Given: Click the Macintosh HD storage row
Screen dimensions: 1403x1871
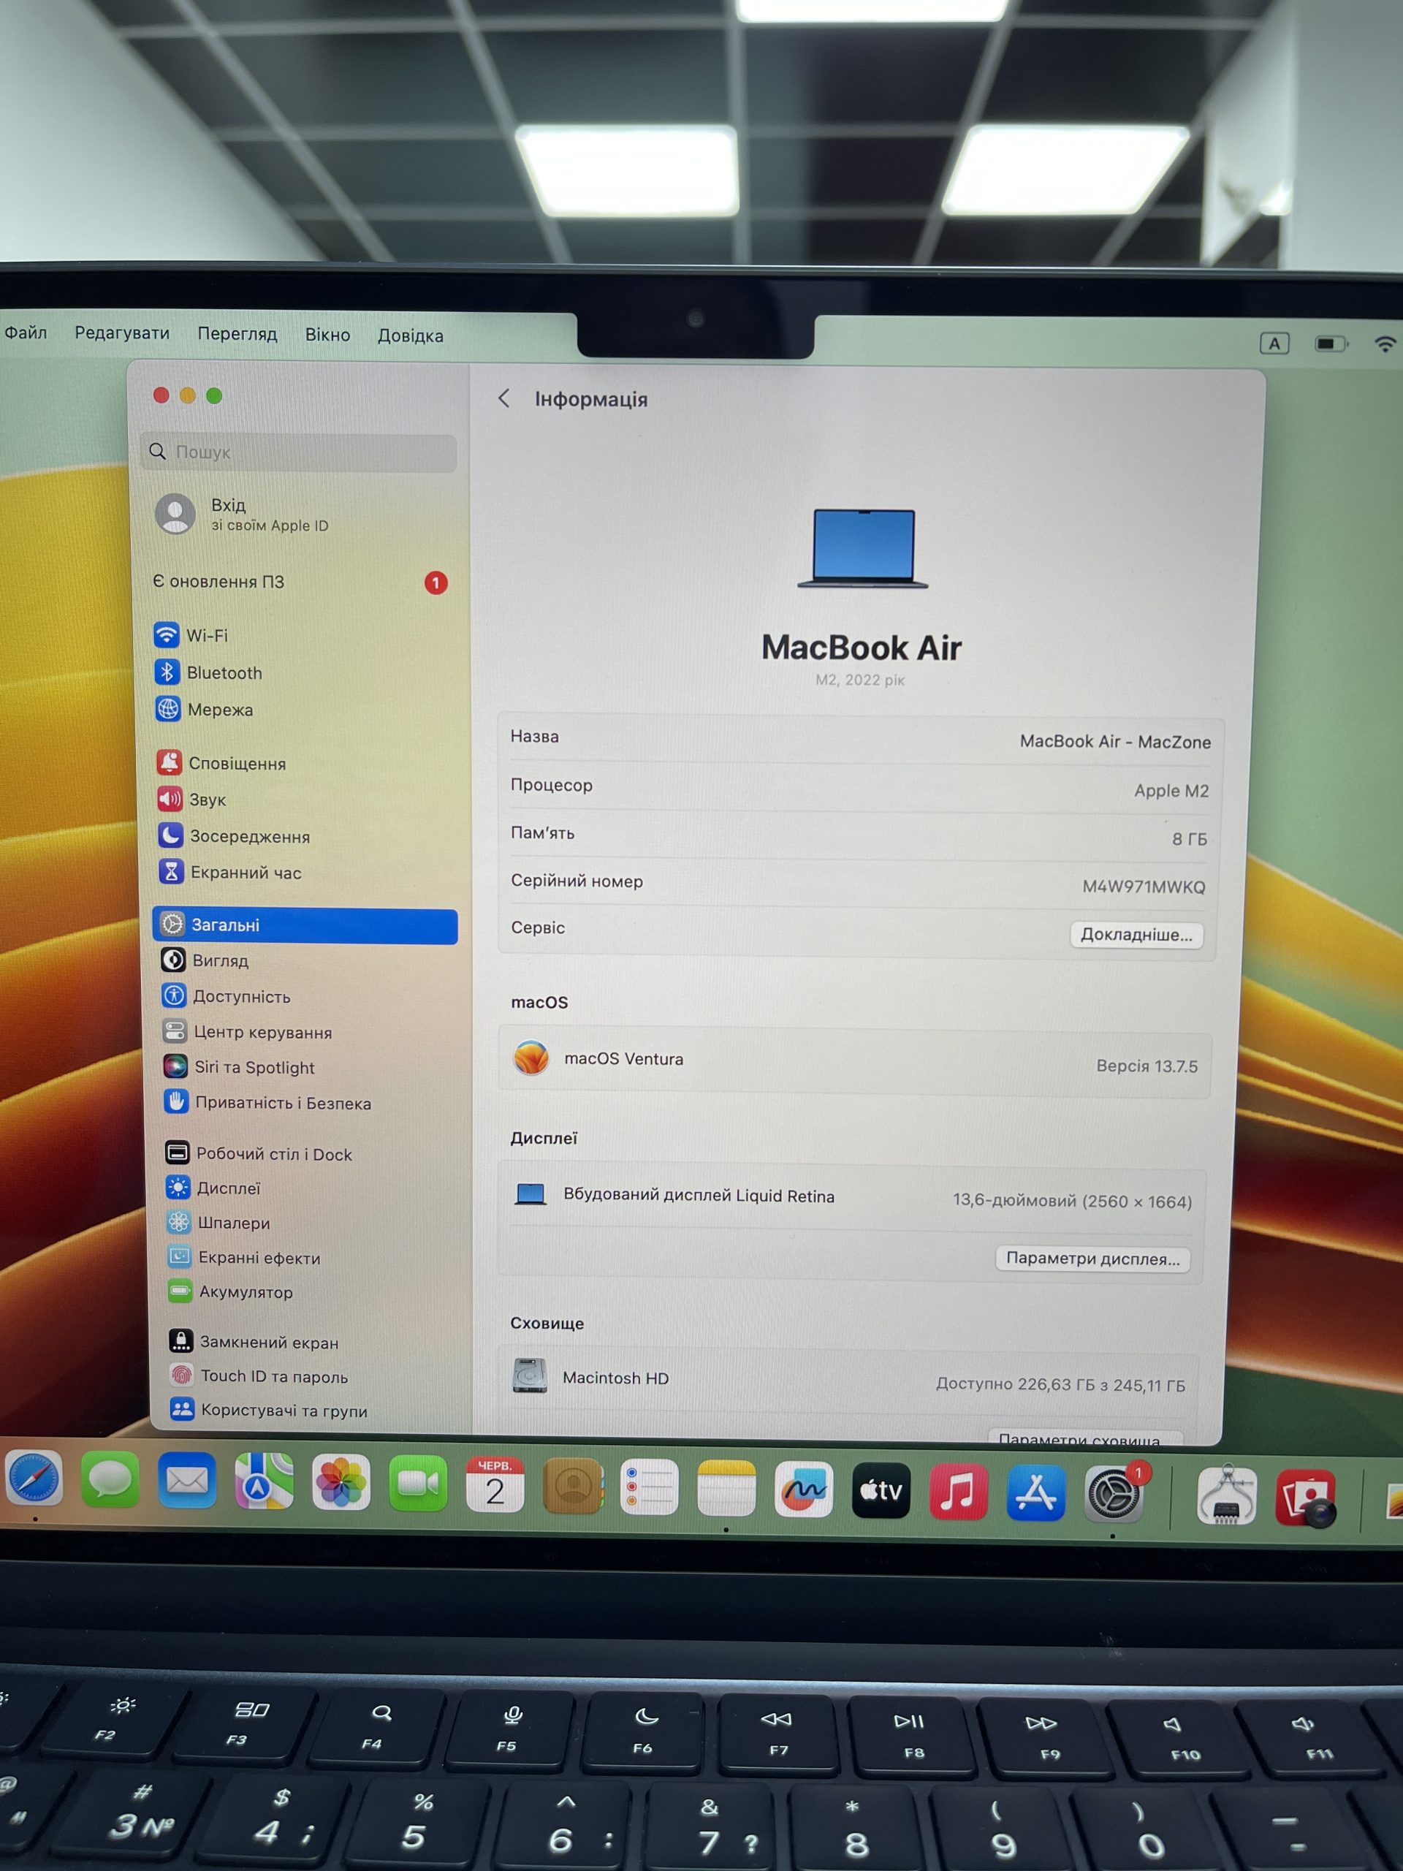Looking at the screenshot, I should point(850,1380).
